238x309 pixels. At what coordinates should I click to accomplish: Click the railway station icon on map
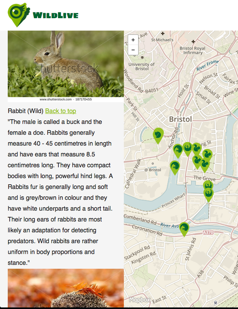[216, 302]
